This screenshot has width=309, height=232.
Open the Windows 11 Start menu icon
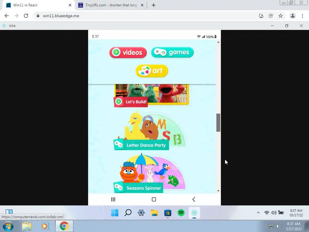coord(115,213)
